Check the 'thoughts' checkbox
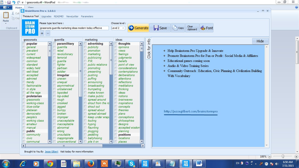The width and height of the screenshot is (299, 168). pos(116,44)
